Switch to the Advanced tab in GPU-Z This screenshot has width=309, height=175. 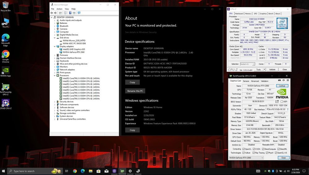[255, 81]
